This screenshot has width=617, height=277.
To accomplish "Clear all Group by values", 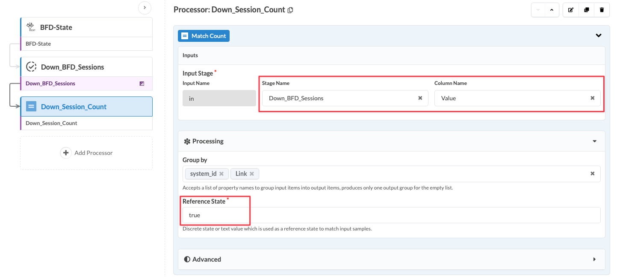I will point(593,174).
